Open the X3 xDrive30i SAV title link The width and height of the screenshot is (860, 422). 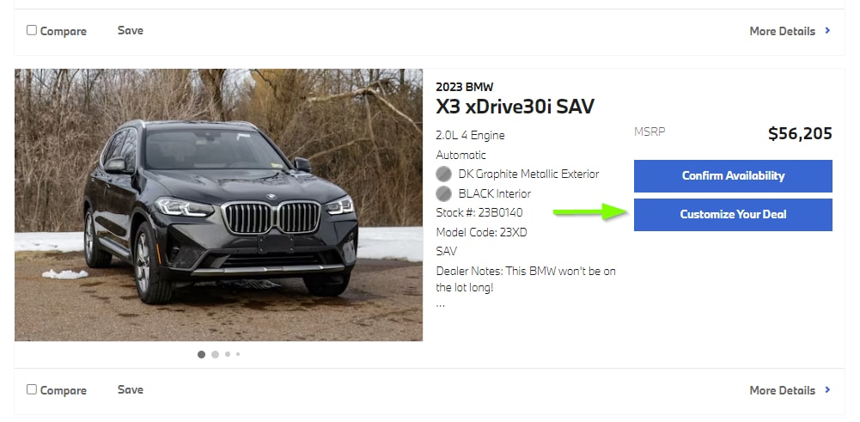coord(515,106)
